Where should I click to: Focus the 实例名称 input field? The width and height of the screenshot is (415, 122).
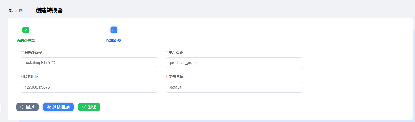[x=235, y=87]
